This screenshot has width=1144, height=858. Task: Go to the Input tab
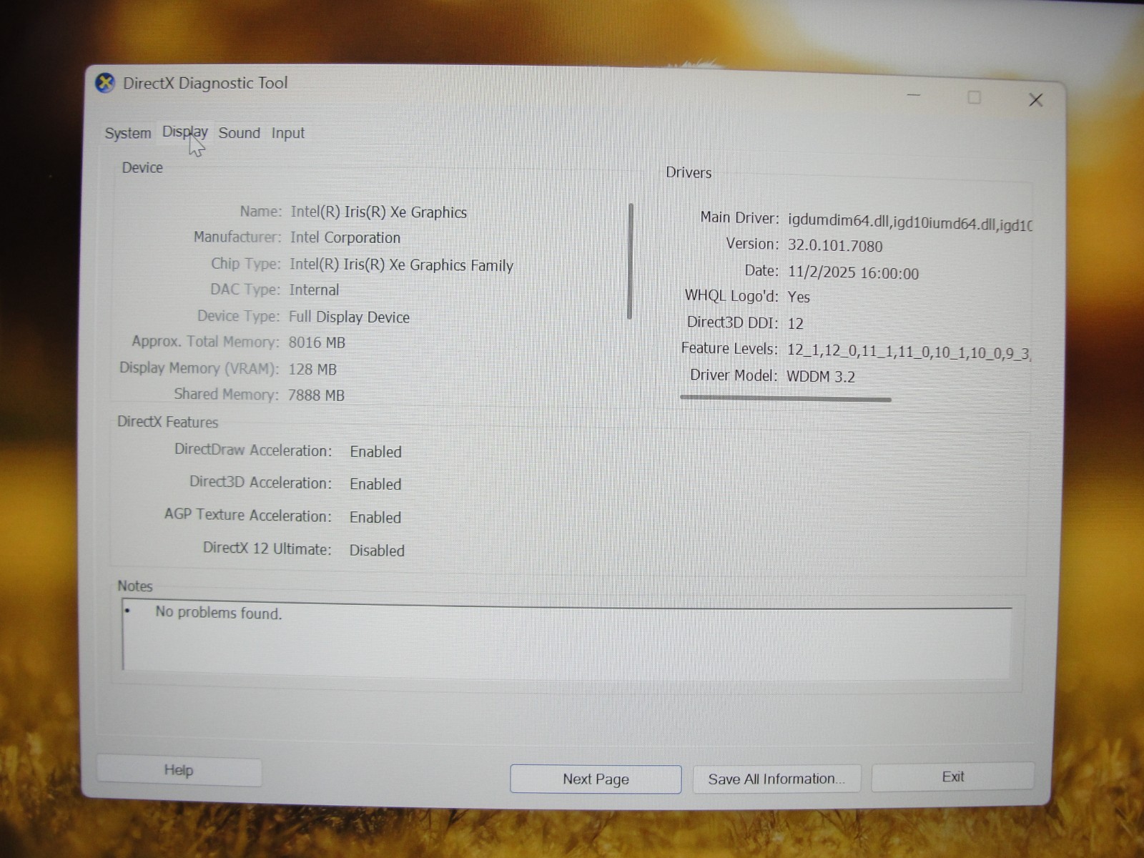click(288, 133)
